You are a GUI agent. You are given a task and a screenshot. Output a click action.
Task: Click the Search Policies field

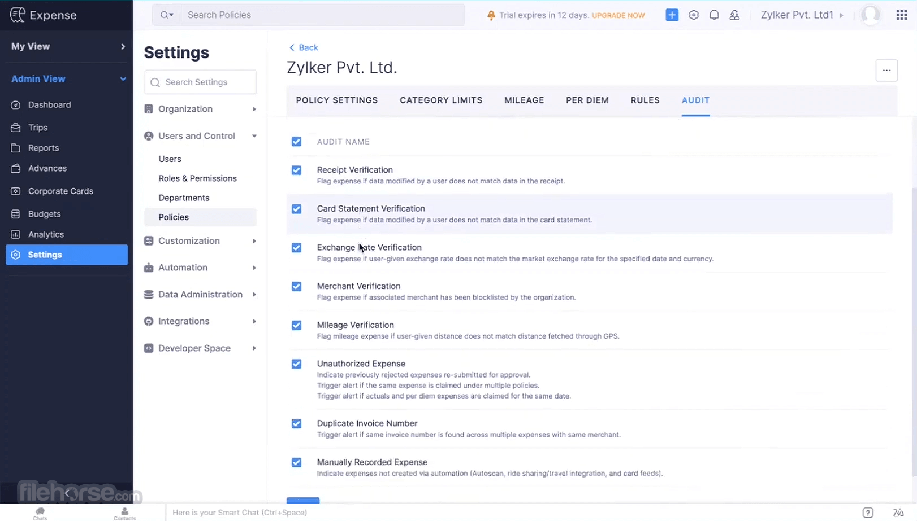coord(323,15)
